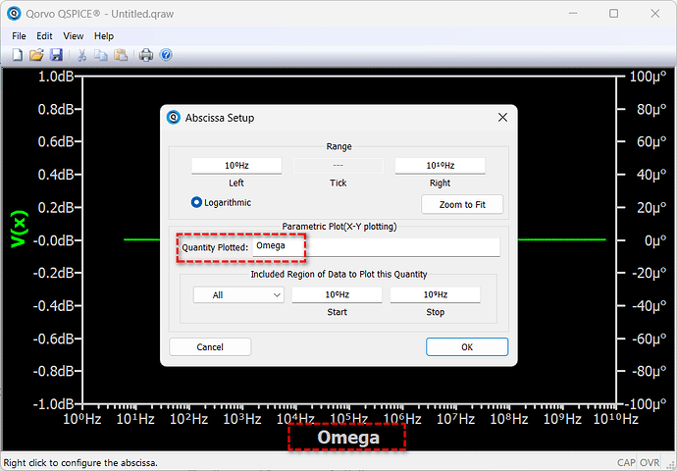677x471 pixels.
Task: Open the Edit menu
Action: coord(45,36)
